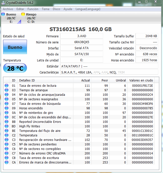The height and width of the screenshot is (173, 163).
Task: Click raw value 000000000014
Action: (x=142, y=153)
